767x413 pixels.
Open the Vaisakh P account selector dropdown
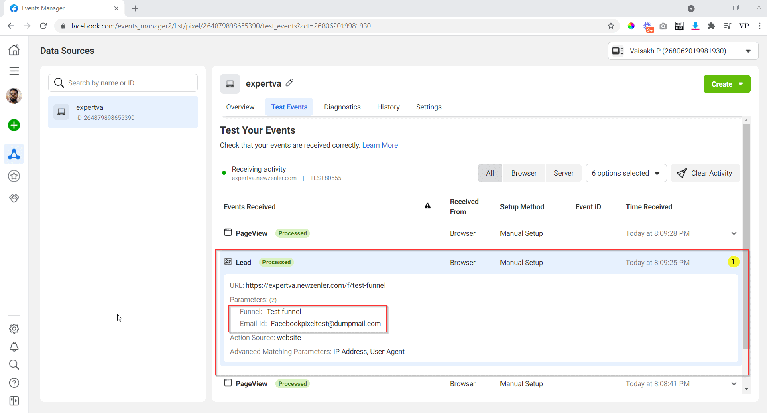tap(682, 51)
